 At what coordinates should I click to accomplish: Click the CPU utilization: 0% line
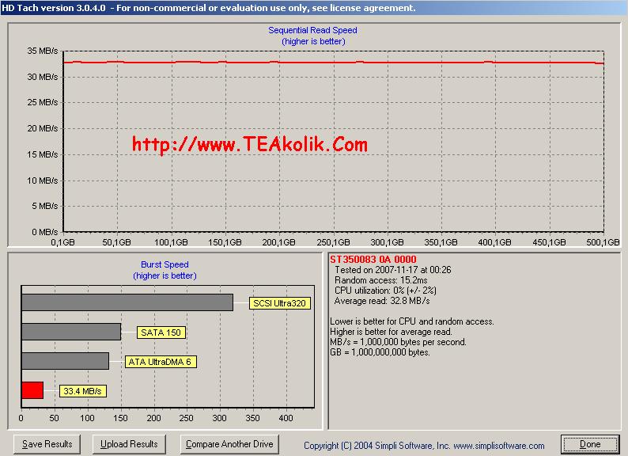385,291
